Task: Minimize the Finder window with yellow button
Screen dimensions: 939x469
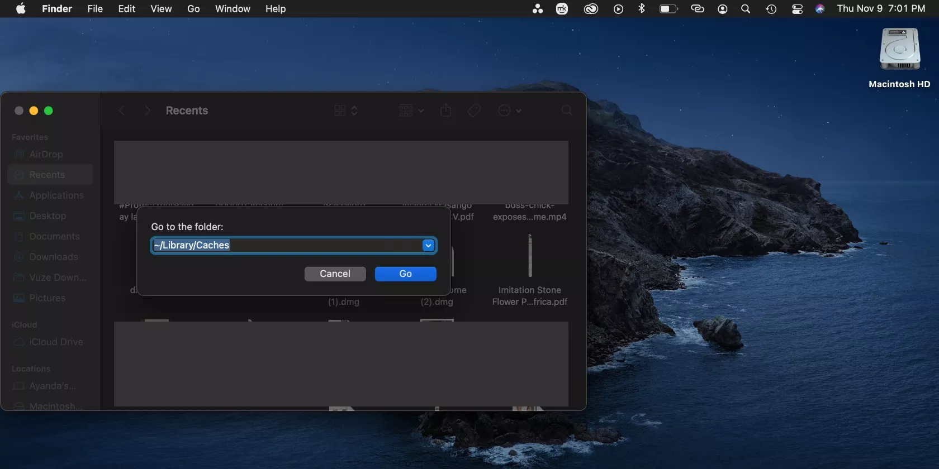Action: pos(34,111)
